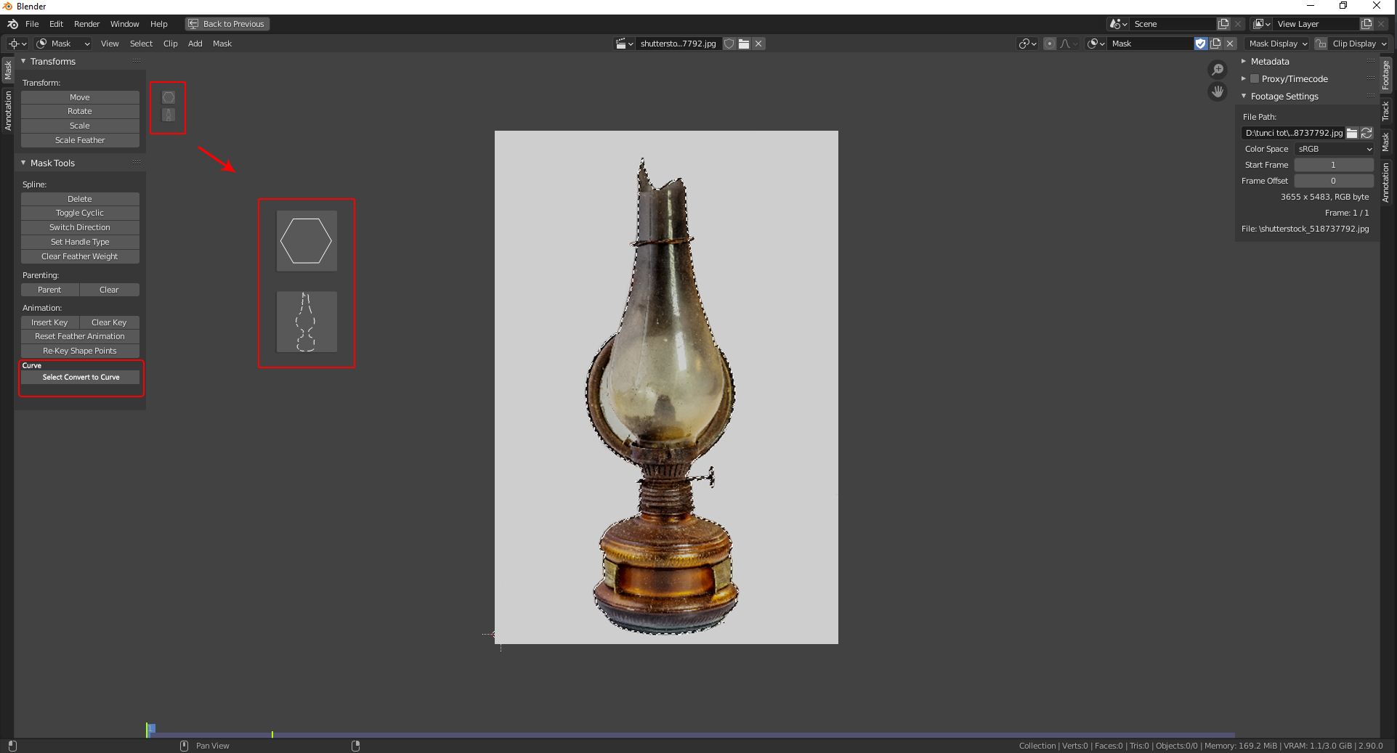Open the Add menu
The height and width of the screenshot is (753, 1397).
[x=195, y=44]
